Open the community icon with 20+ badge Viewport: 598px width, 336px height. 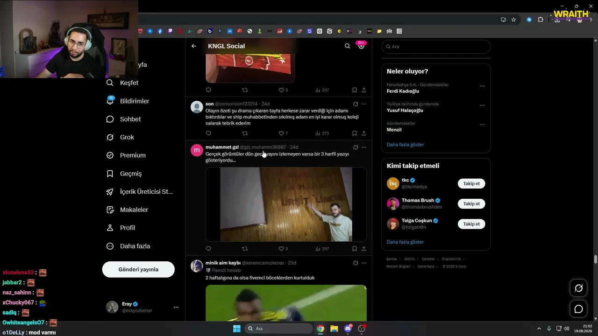click(x=361, y=46)
